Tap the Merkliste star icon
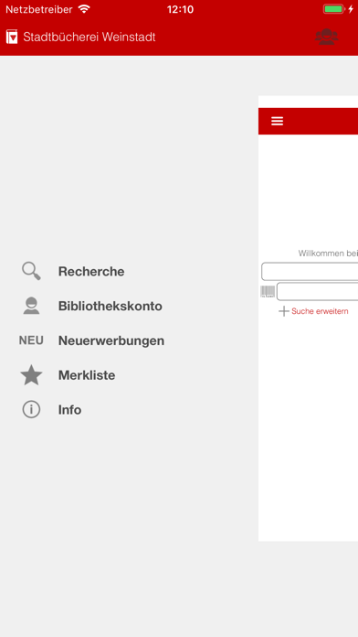 [x=31, y=375]
